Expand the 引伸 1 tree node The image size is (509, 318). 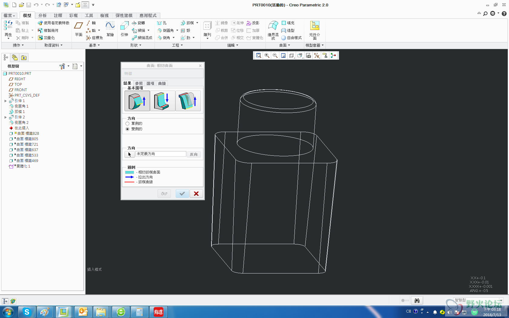pyautogui.click(x=5, y=101)
